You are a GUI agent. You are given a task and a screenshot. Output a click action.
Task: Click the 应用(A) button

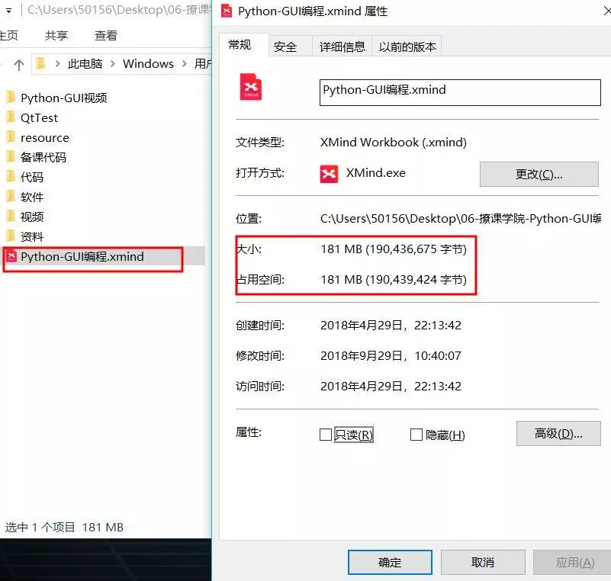point(573,562)
